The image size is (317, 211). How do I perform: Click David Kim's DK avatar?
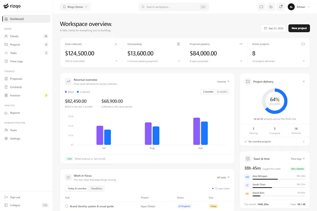point(247,194)
